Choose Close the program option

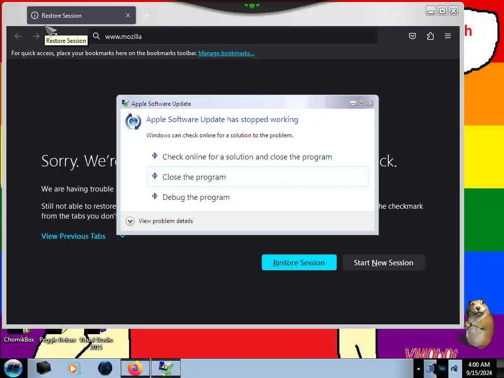tap(258, 177)
